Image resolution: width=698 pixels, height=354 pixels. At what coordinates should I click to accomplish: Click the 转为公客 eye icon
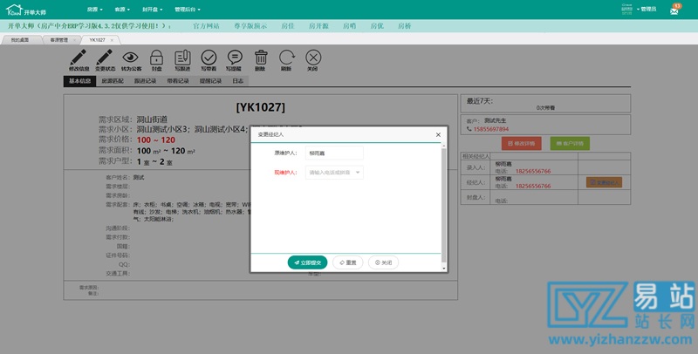pyautogui.click(x=130, y=58)
